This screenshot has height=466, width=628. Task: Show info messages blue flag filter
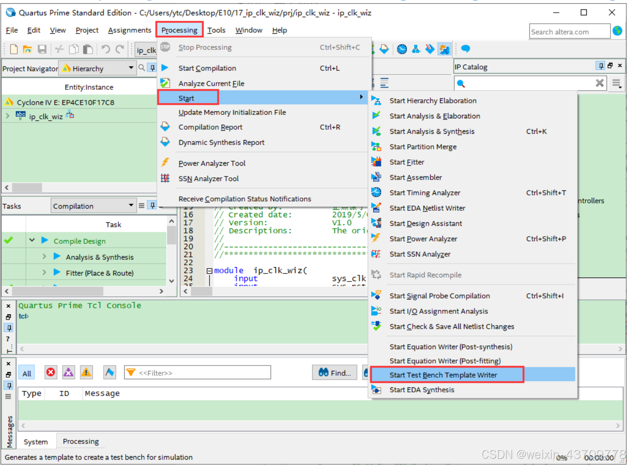point(109,372)
